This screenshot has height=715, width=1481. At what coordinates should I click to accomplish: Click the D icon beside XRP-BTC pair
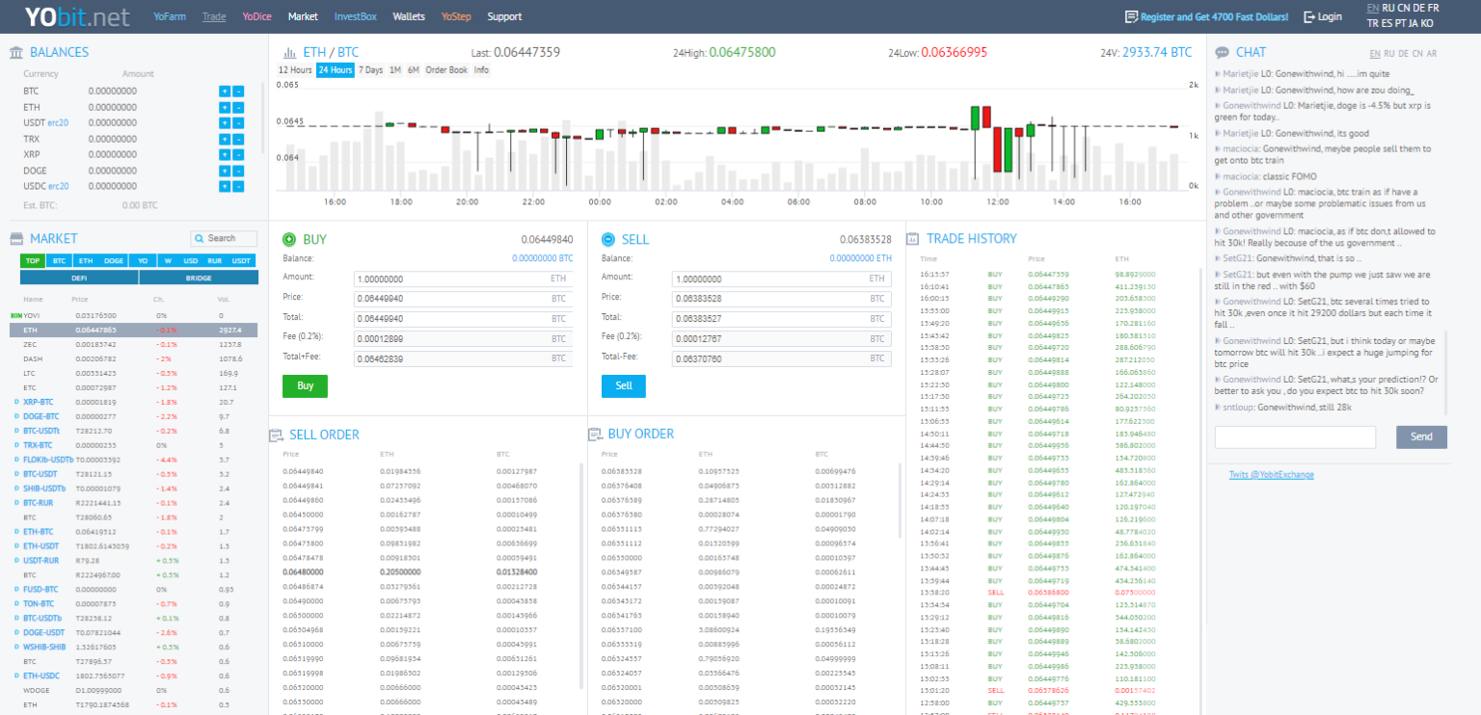[16, 401]
